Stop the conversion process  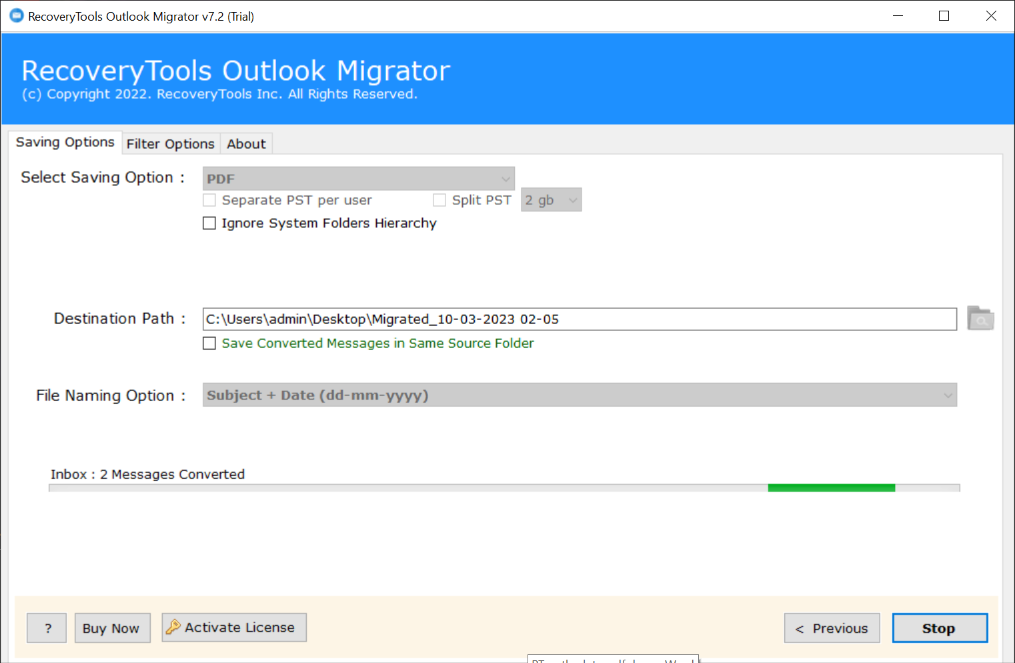click(940, 628)
